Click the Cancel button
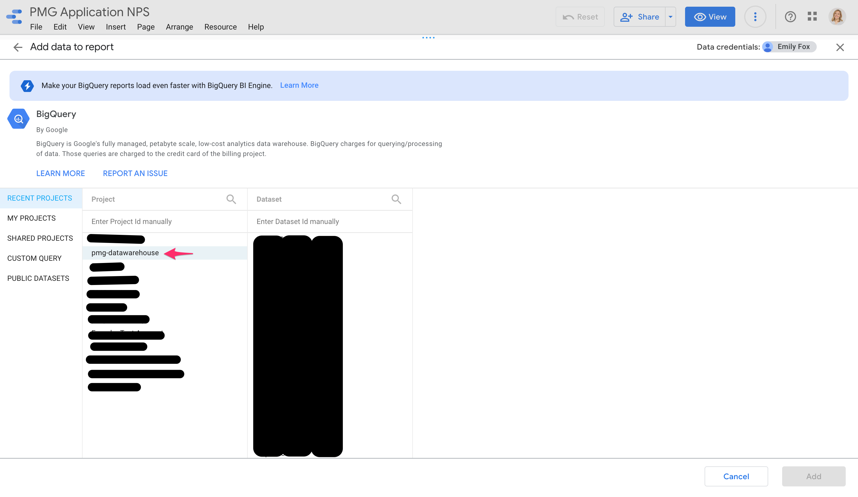The width and height of the screenshot is (858, 497). coord(736,476)
